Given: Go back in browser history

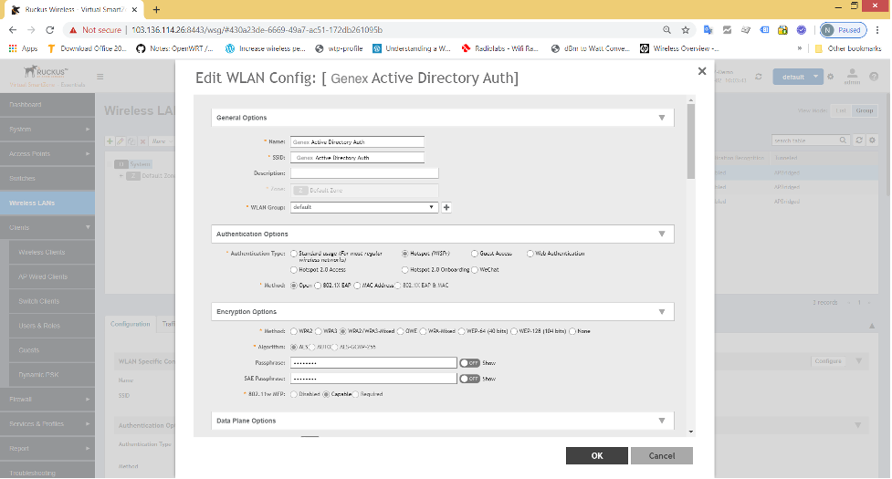Looking at the screenshot, I should pyautogui.click(x=13, y=29).
